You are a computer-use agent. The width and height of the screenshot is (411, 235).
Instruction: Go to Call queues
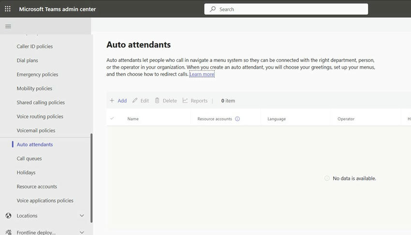coord(29,159)
